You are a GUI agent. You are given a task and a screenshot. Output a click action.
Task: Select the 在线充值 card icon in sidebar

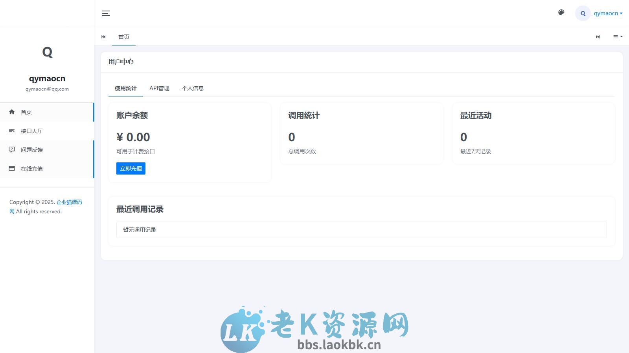(11, 168)
